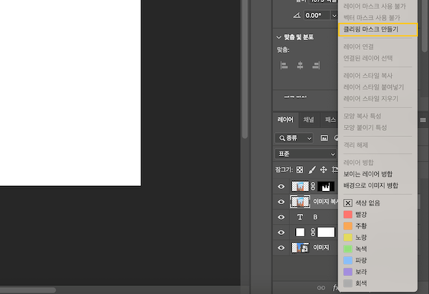This screenshot has height=294, width=429.
Task: Choose 레이어 스타일 붙여넣기 menu entry
Action: click(x=373, y=87)
